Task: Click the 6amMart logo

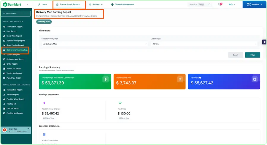Action: pyautogui.click(x=12, y=4)
